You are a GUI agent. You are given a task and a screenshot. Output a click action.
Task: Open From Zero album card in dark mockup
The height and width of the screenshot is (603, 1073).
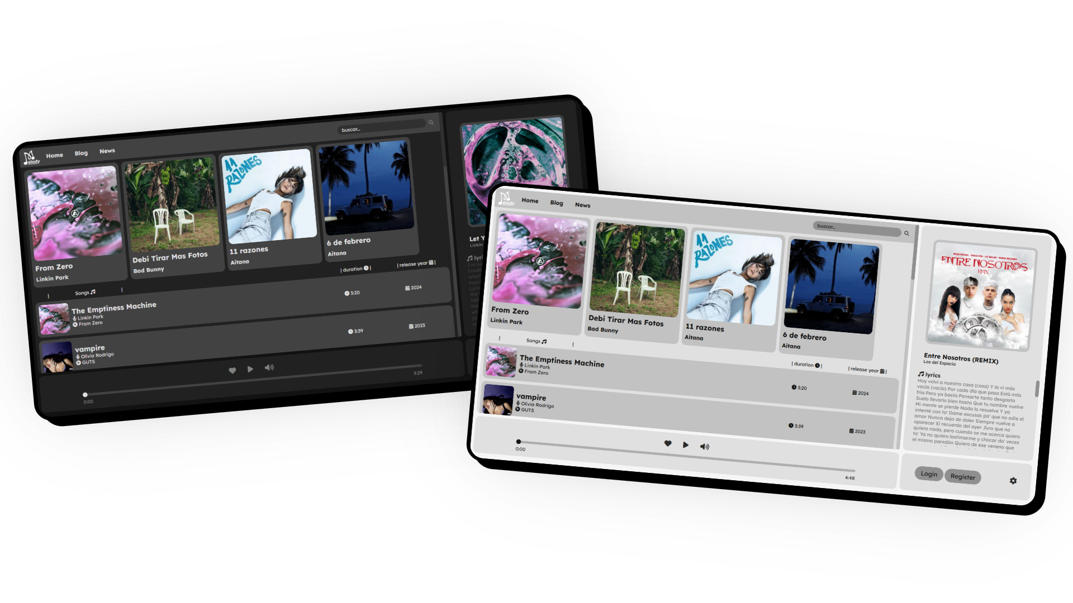tap(77, 224)
